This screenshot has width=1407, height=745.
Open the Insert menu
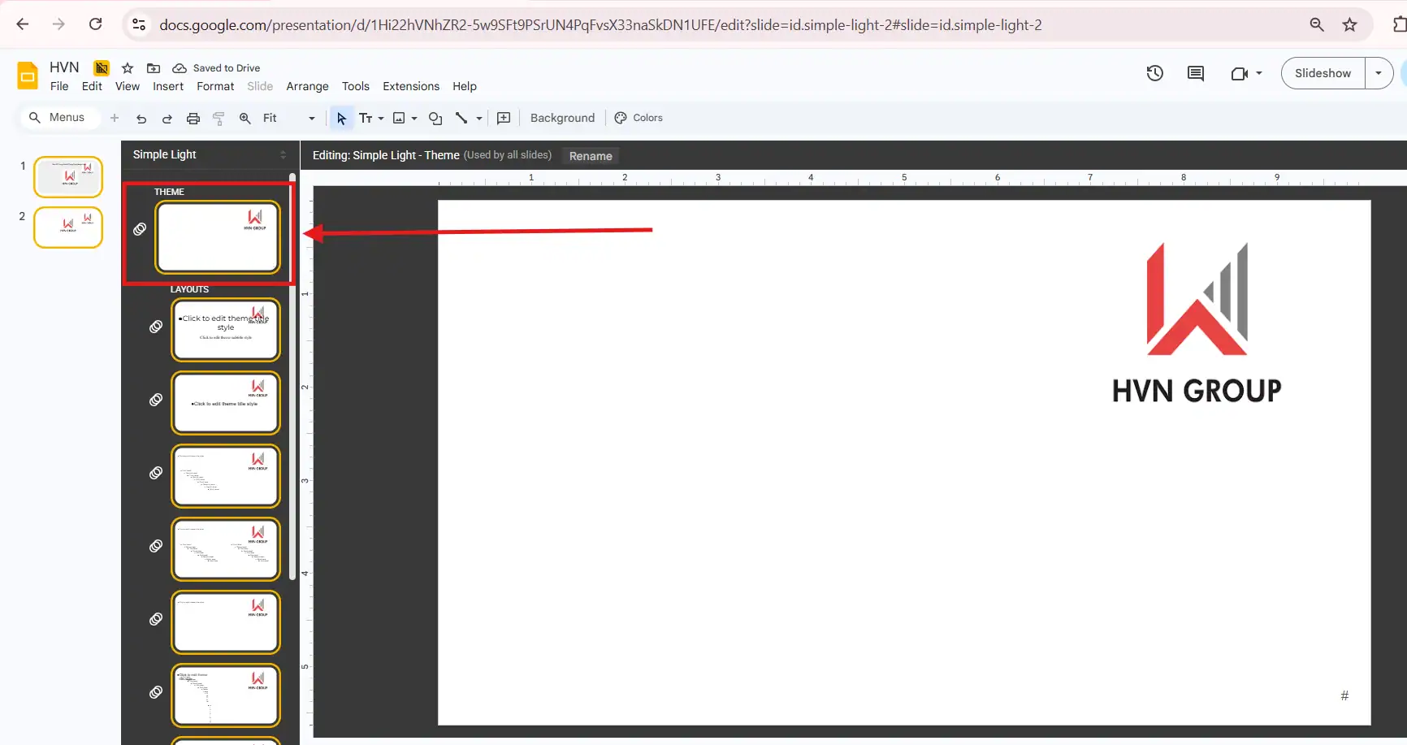(x=168, y=86)
